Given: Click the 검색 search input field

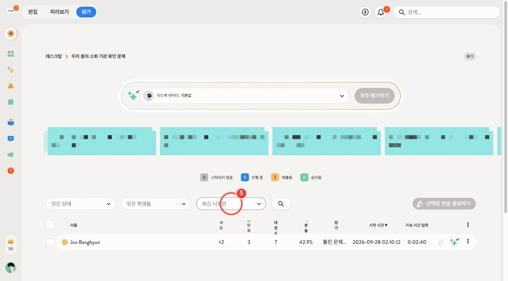Looking at the screenshot, I should [446, 12].
